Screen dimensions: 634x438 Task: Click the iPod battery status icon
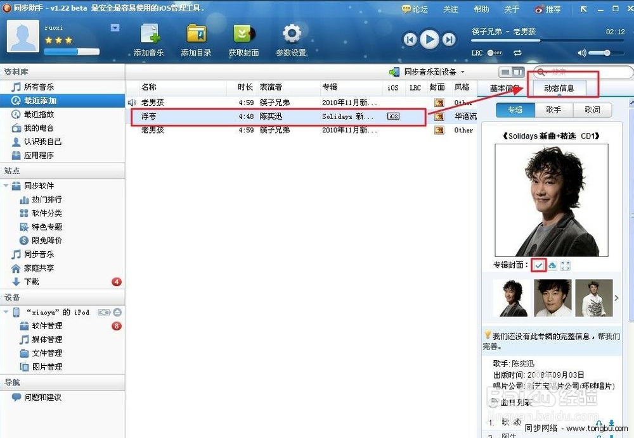tap(104, 312)
